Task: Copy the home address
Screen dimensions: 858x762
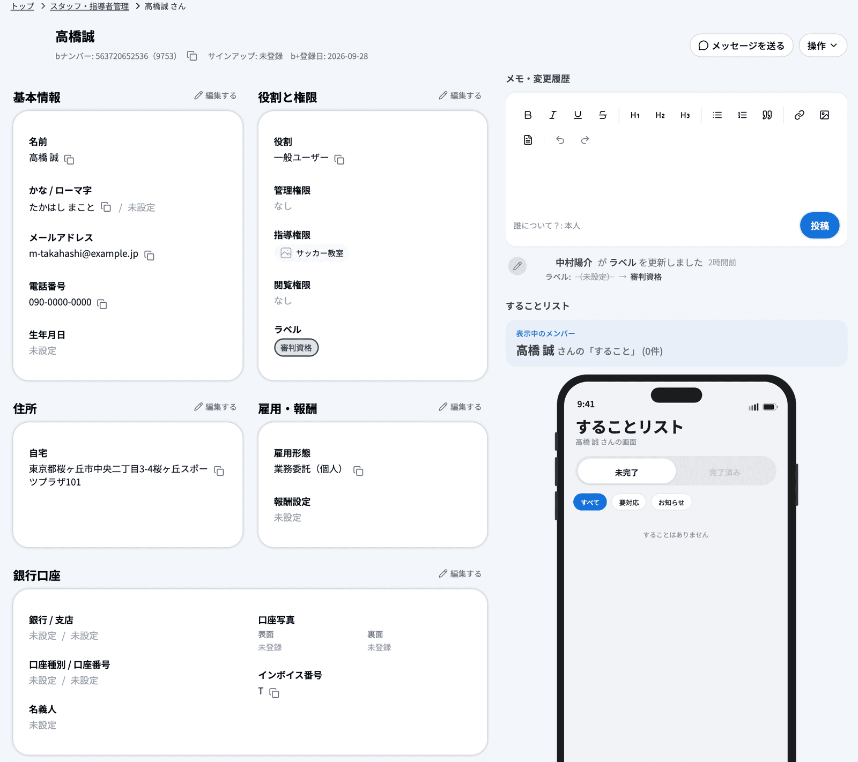Action: pos(219,471)
